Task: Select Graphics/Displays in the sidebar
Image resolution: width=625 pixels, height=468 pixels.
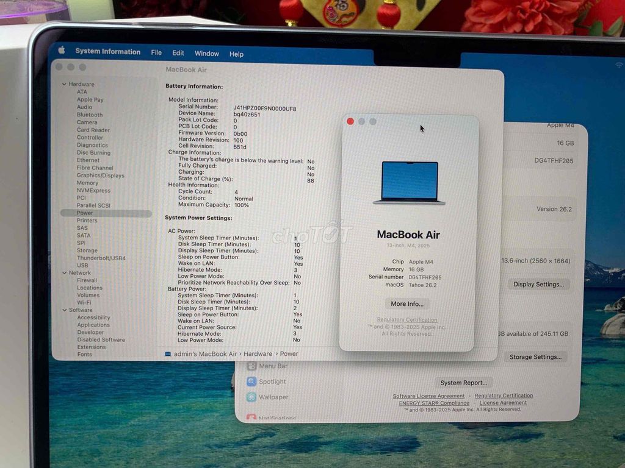Action: (101, 175)
